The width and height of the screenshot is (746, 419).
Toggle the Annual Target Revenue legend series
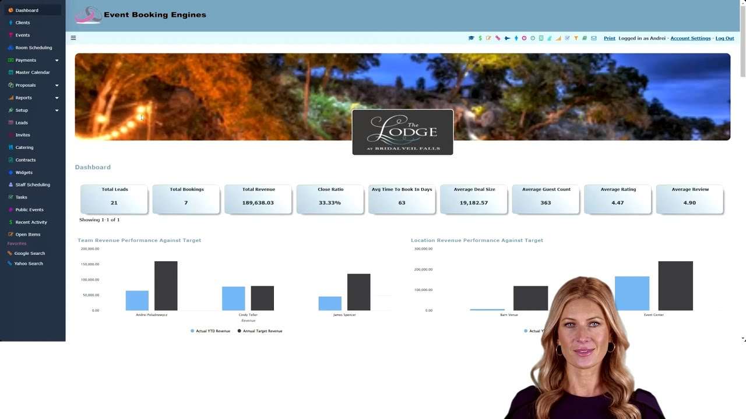pos(260,331)
